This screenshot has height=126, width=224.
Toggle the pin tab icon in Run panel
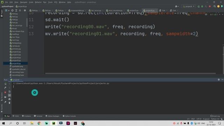5,102
